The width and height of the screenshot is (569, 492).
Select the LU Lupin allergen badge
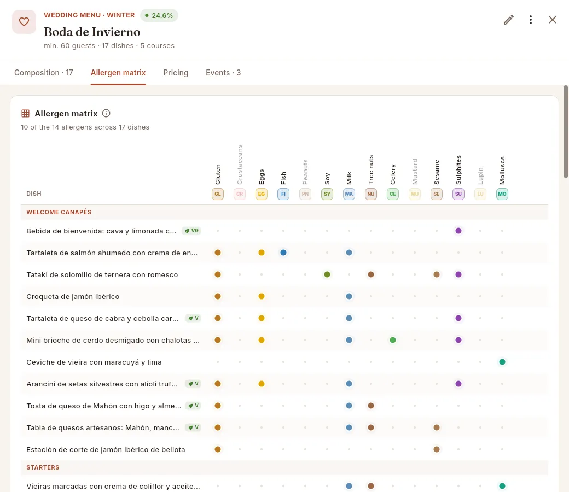click(x=480, y=194)
